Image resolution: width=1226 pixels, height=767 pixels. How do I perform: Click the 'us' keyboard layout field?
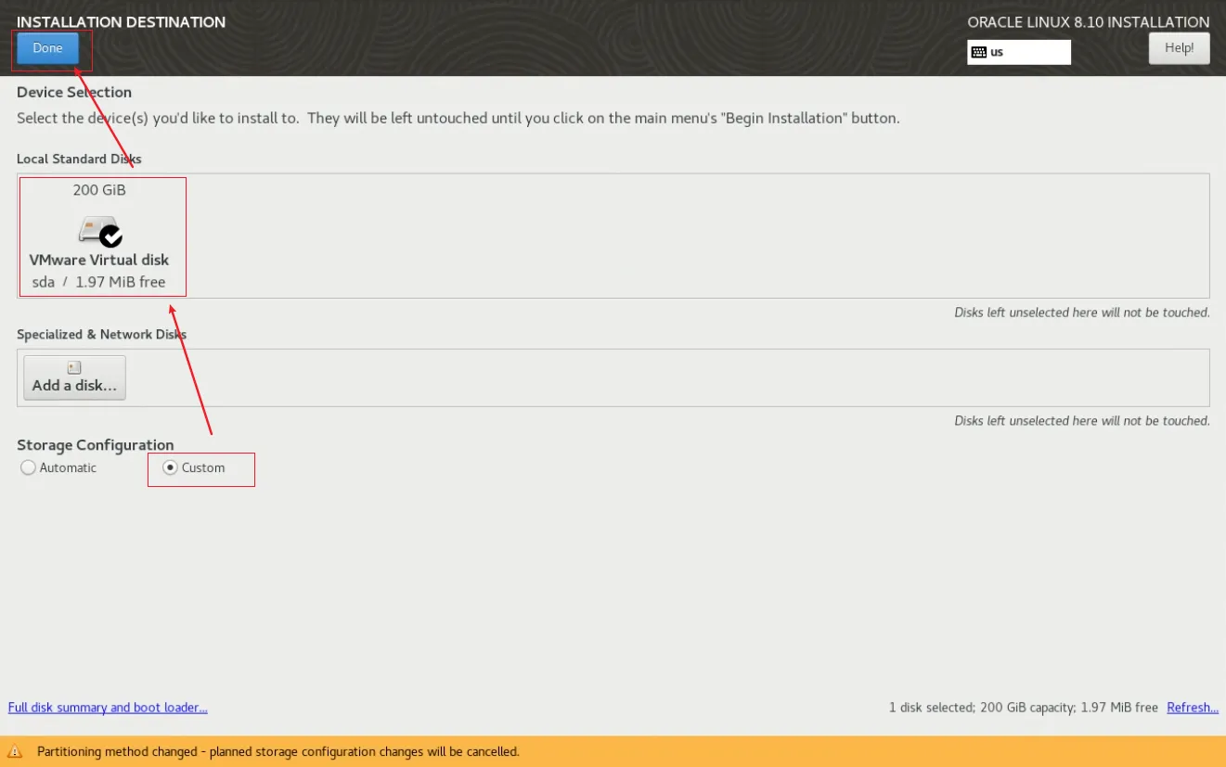coord(1019,52)
